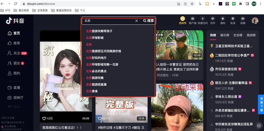Focus the search input containing 北京
Image resolution: width=264 pixels, height=131 pixels.
pos(109,21)
